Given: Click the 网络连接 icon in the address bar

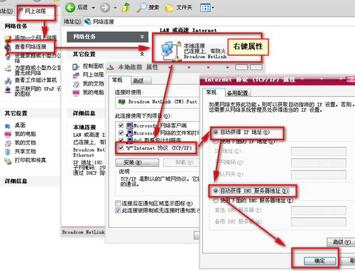Looking at the screenshot, I should (x=88, y=21).
